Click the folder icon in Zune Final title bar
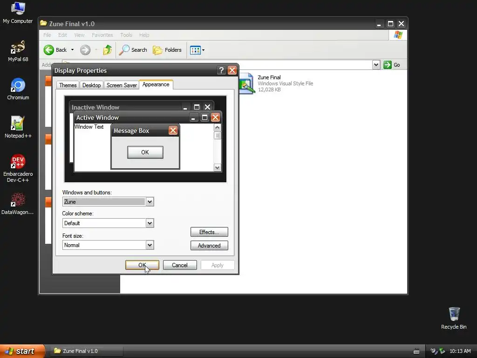The image size is (477, 358). [x=43, y=23]
